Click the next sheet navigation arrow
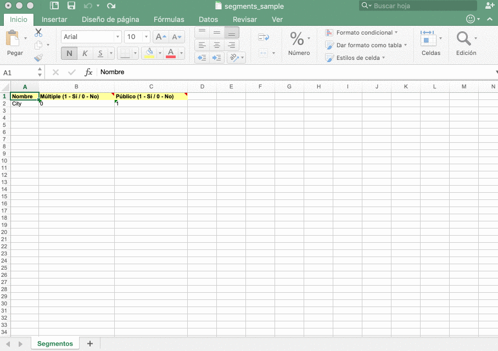The height and width of the screenshot is (351, 498). 20,344
